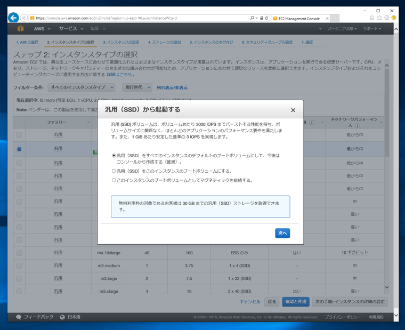
Task: Click the lock security icon in address bar
Action: (x=262, y=18)
